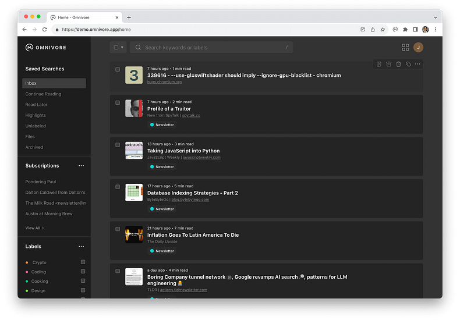The height and width of the screenshot is (320, 460).
Task: Open more options ellipsis on chromium article
Action: tap(417, 64)
